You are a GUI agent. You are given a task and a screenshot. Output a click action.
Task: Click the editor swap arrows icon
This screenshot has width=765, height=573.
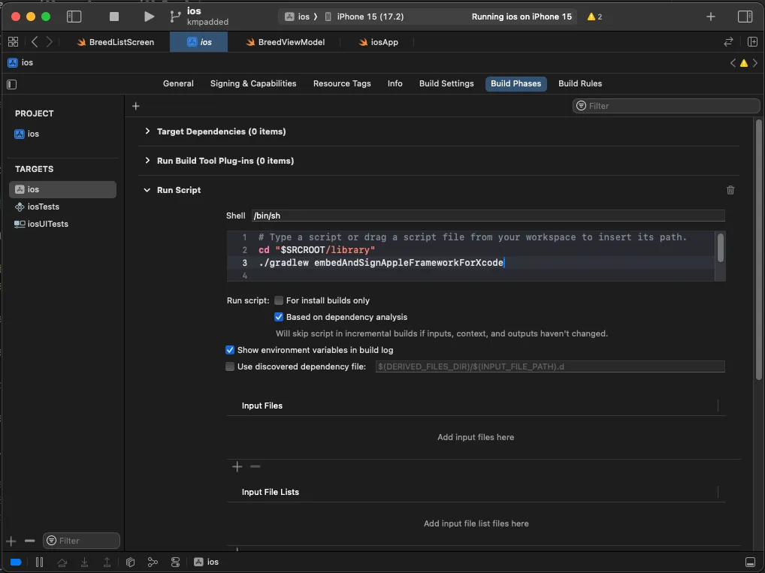(728, 42)
